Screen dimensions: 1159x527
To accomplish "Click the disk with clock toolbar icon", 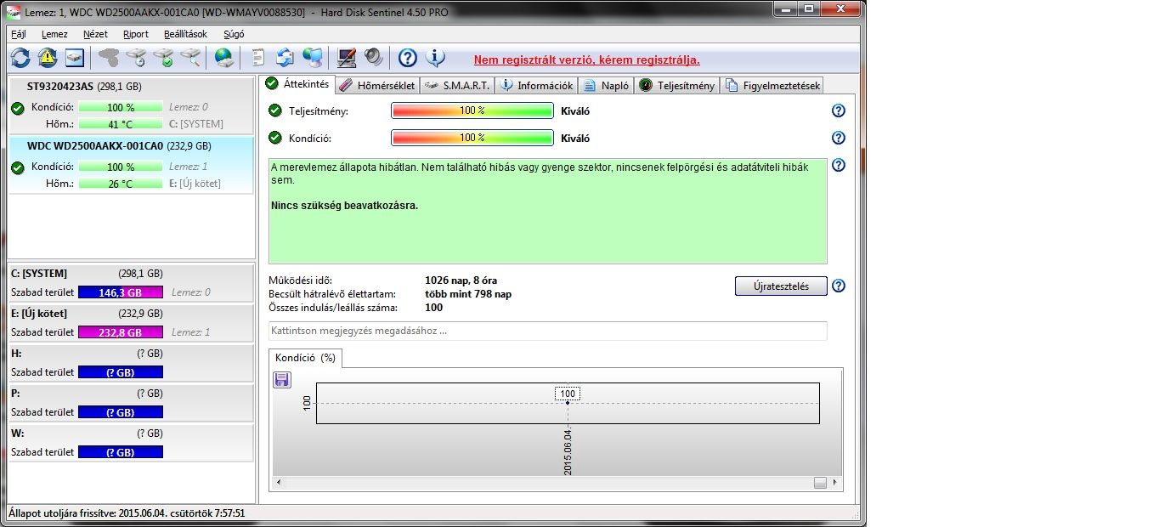I will pos(136,58).
